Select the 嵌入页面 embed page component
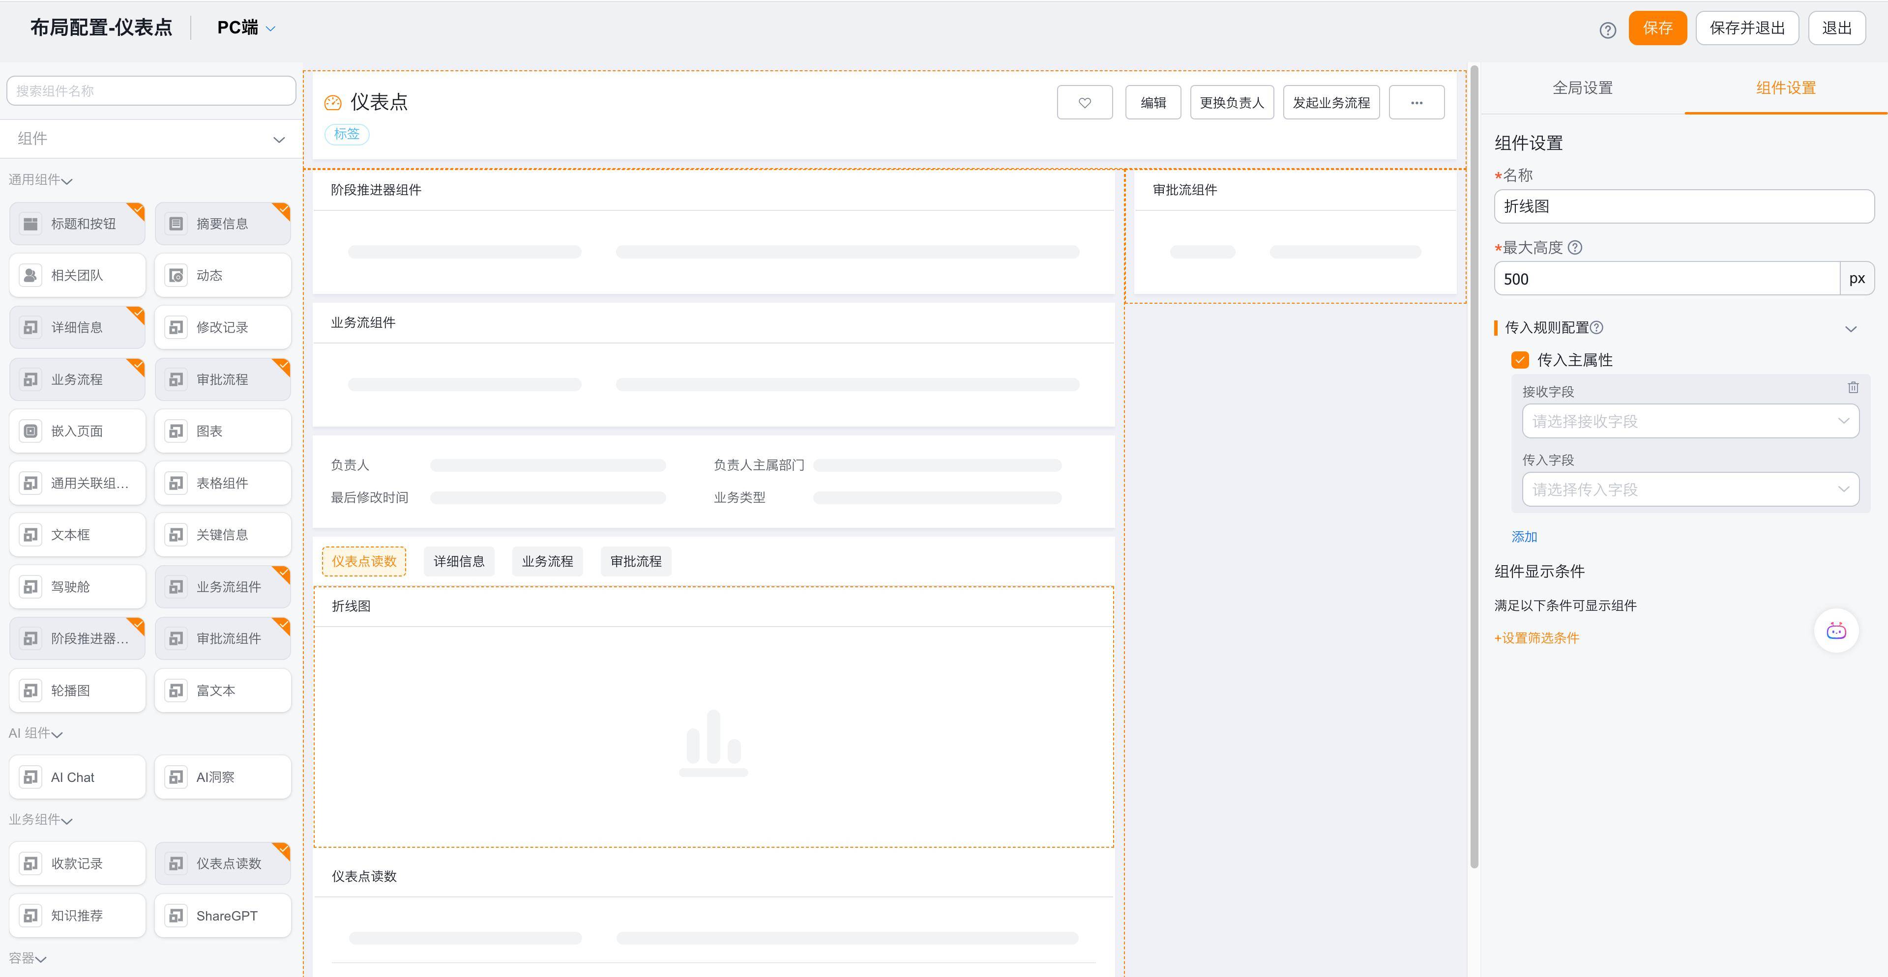This screenshot has width=1888, height=977. coord(77,431)
